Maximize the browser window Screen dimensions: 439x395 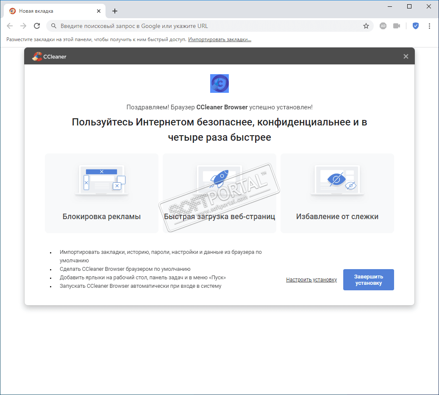[409, 6]
